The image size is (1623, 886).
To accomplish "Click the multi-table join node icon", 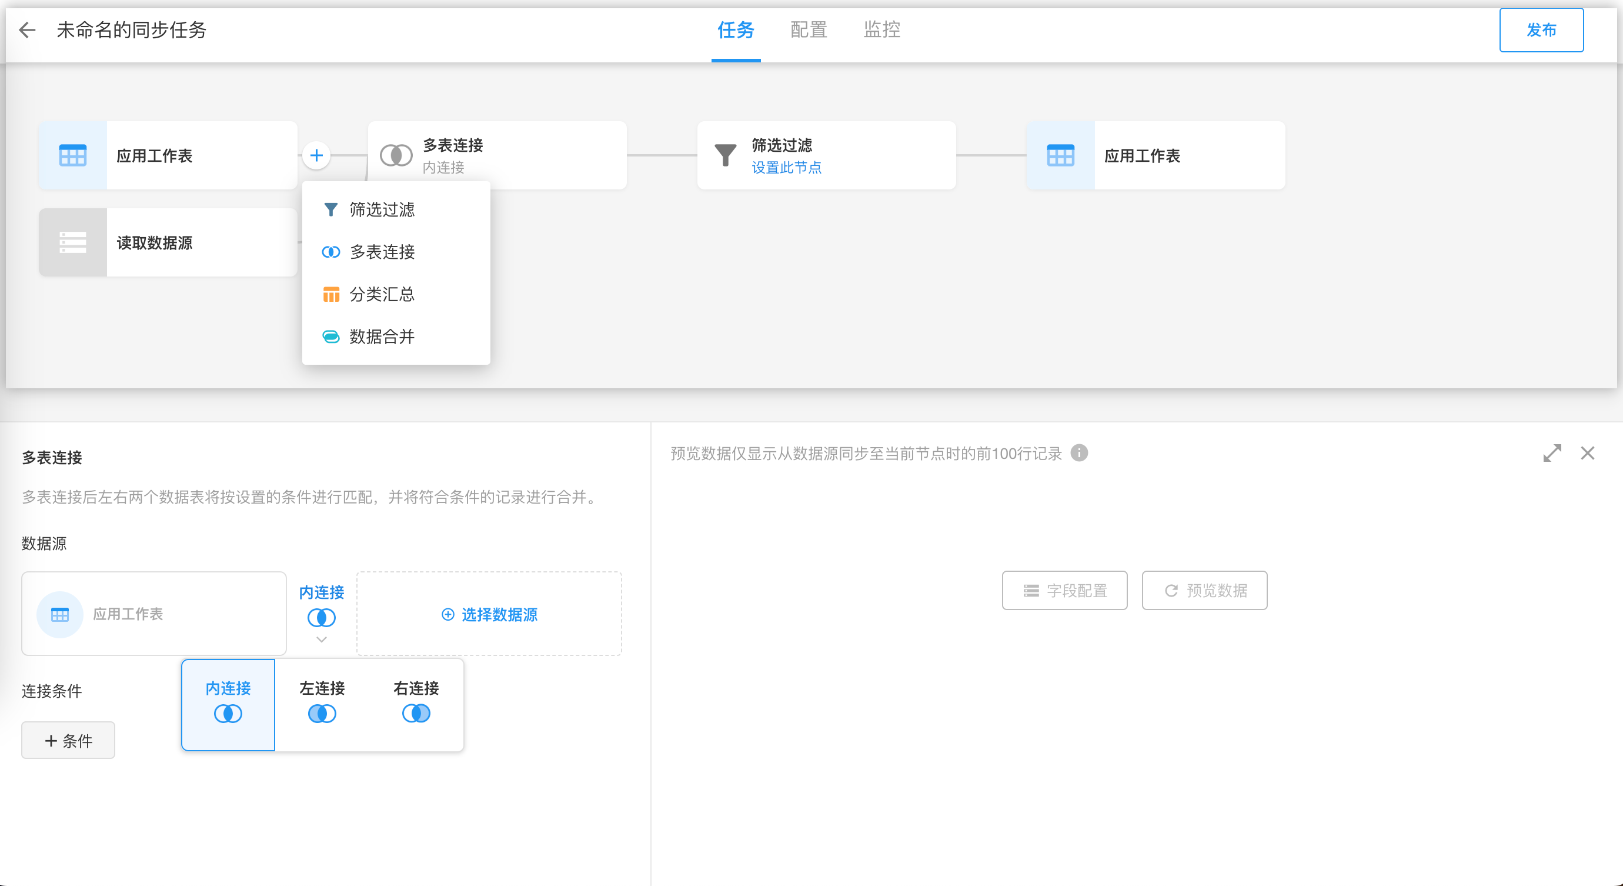I will pos(396,155).
